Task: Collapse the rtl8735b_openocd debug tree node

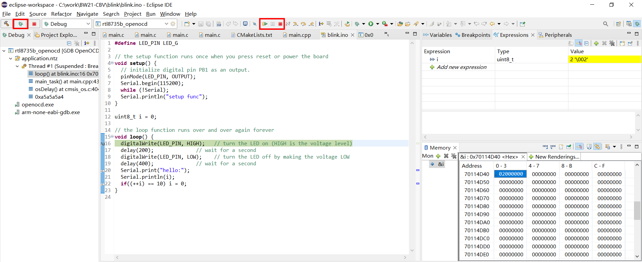Action: point(4,51)
